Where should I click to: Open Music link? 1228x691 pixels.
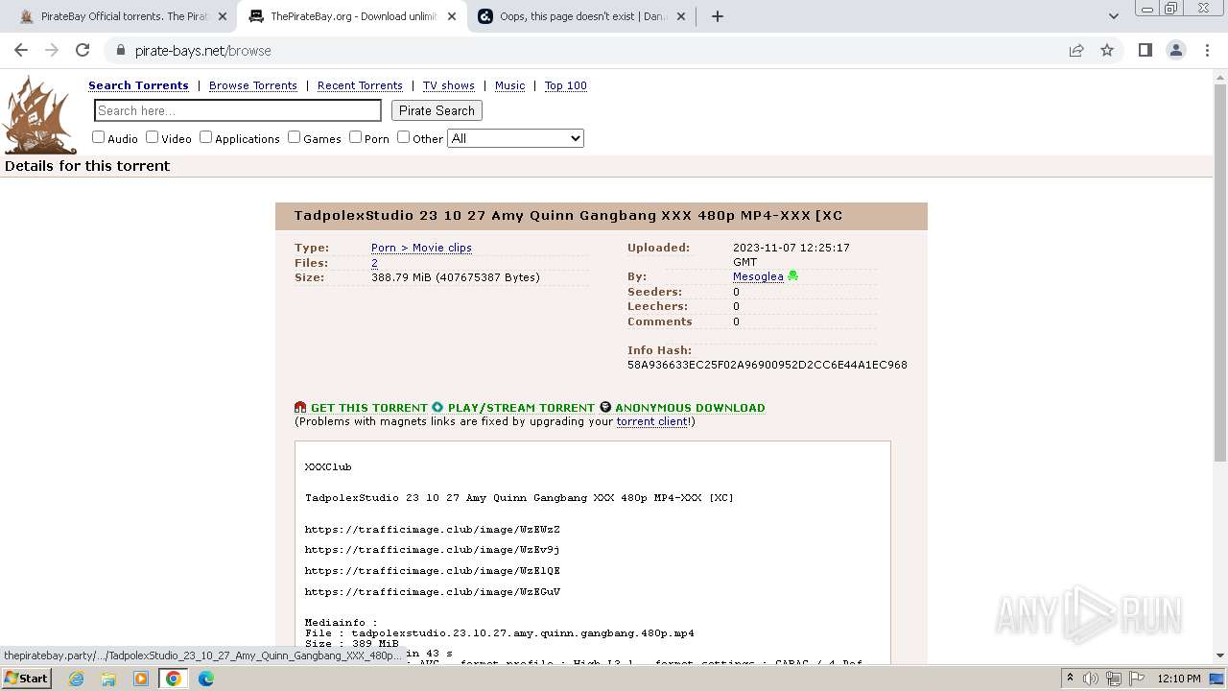tap(509, 85)
